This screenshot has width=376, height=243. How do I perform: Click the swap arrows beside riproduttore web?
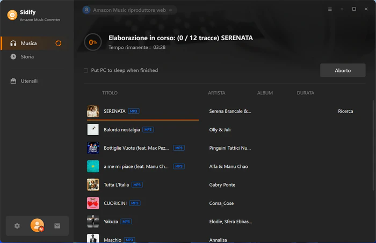(x=170, y=10)
